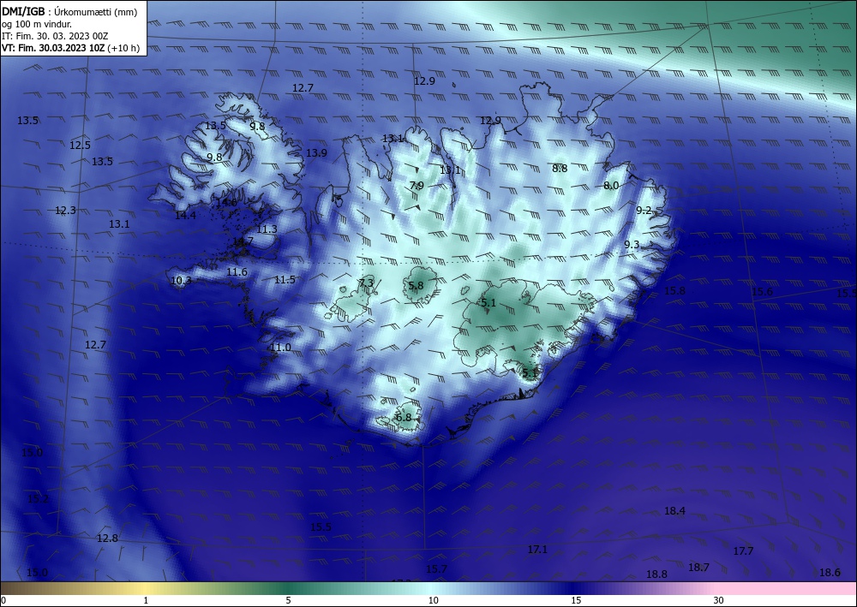Viewport: 857px width, 607px height.
Task: Click the 18.7 value offshore
Action: pos(698,568)
